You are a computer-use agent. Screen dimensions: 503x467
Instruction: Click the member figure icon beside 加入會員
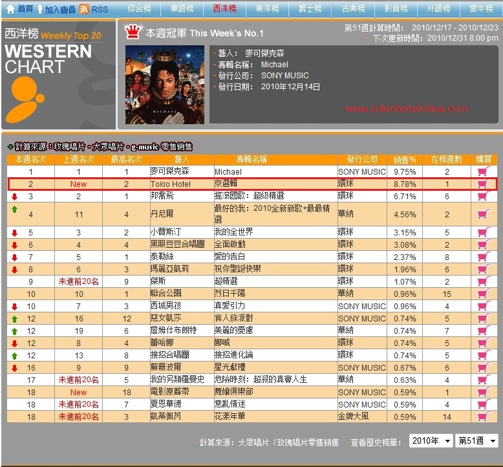40,9
